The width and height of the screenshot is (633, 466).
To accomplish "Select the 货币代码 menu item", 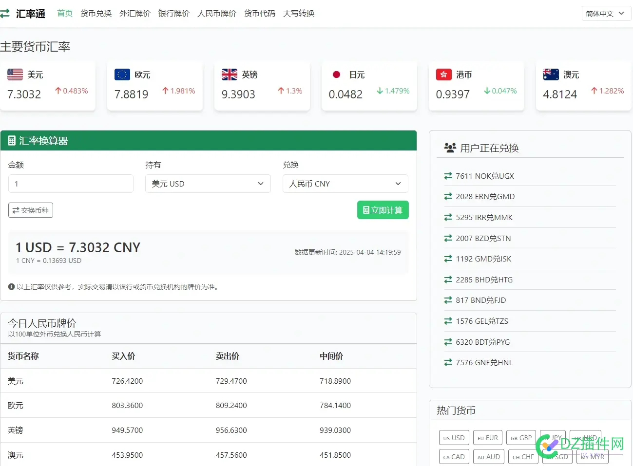I will click(x=259, y=14).
